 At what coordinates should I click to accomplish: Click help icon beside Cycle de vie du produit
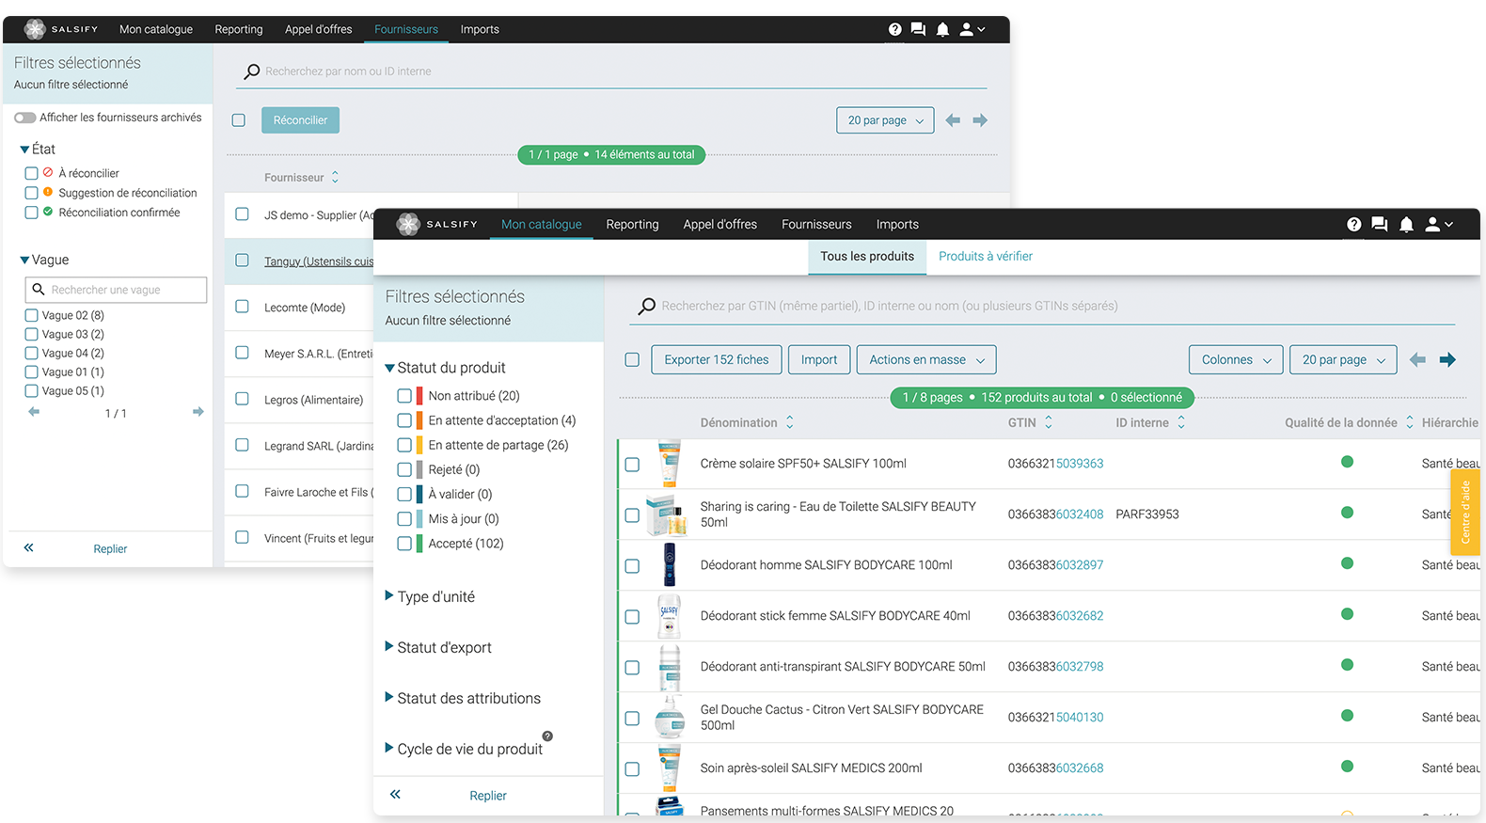tap(547, 736)
